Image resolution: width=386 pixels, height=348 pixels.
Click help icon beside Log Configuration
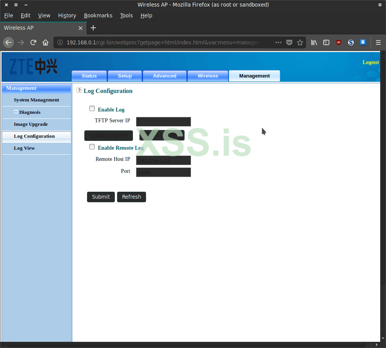79,90
